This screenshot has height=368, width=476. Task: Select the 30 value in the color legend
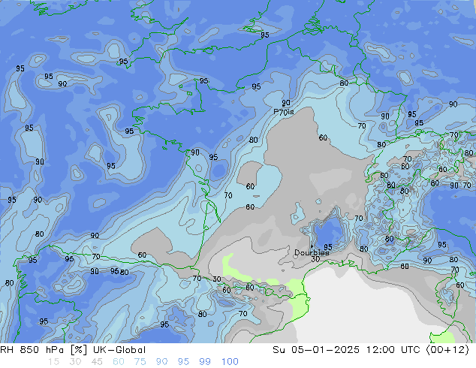(75, 362)
